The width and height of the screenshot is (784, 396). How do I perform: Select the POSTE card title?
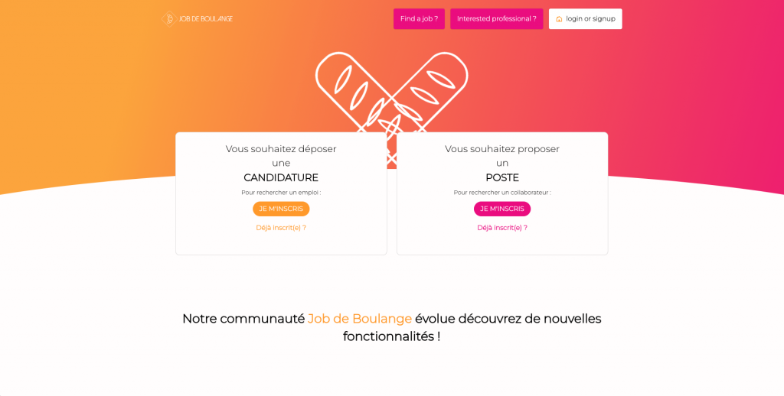pyautogui.click(x=502, y=177)
